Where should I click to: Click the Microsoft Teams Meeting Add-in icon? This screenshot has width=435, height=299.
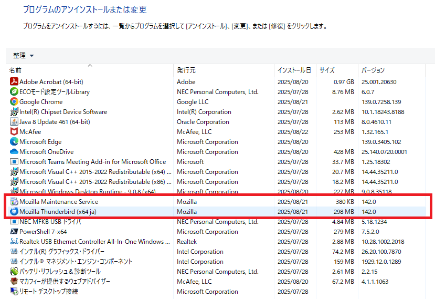coord(14,162)
